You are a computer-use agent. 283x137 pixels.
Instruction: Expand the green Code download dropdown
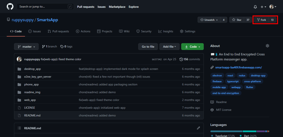[192, 47]
